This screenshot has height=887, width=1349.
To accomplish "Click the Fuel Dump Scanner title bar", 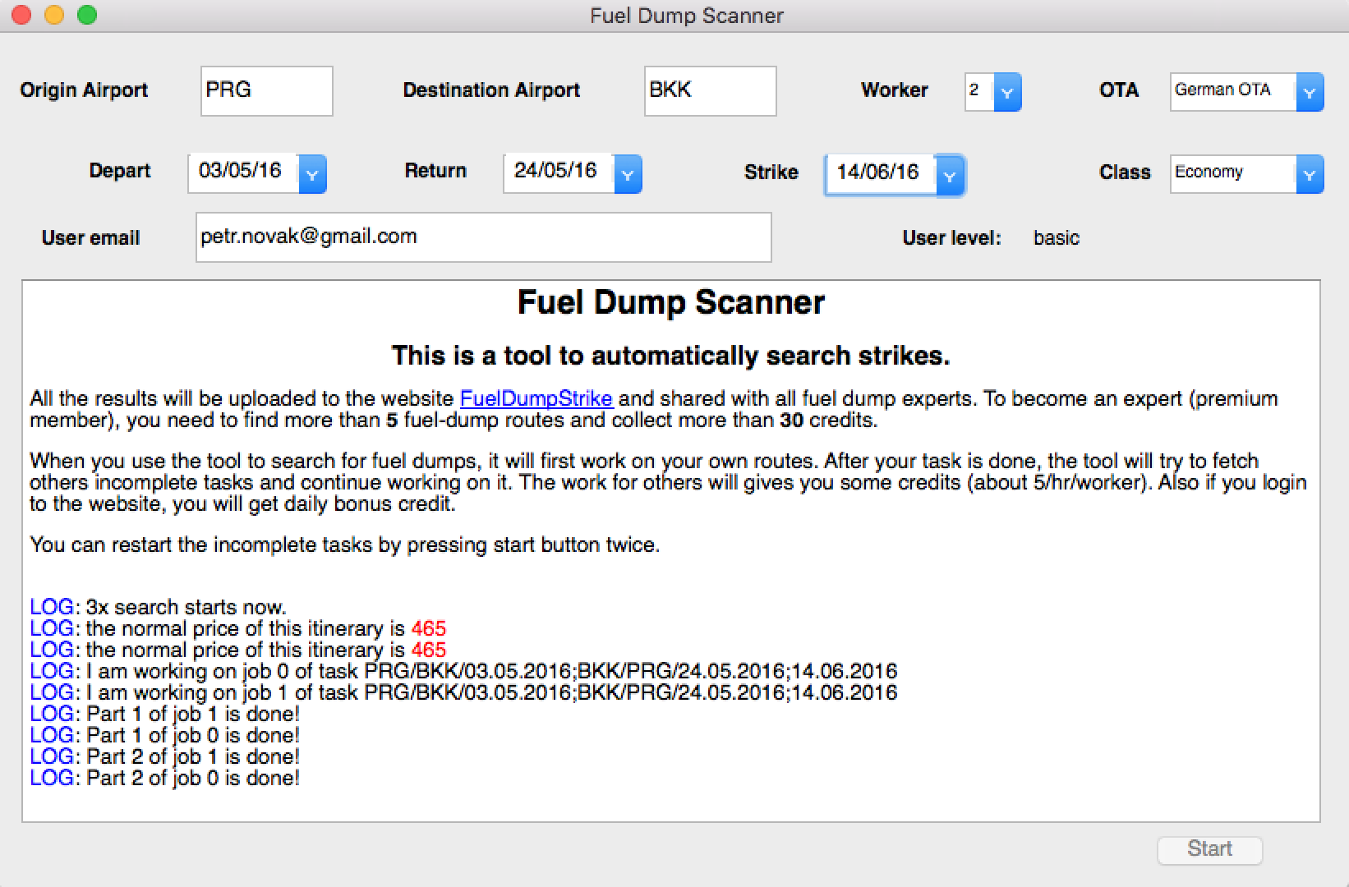I will (x=687, y=16).
